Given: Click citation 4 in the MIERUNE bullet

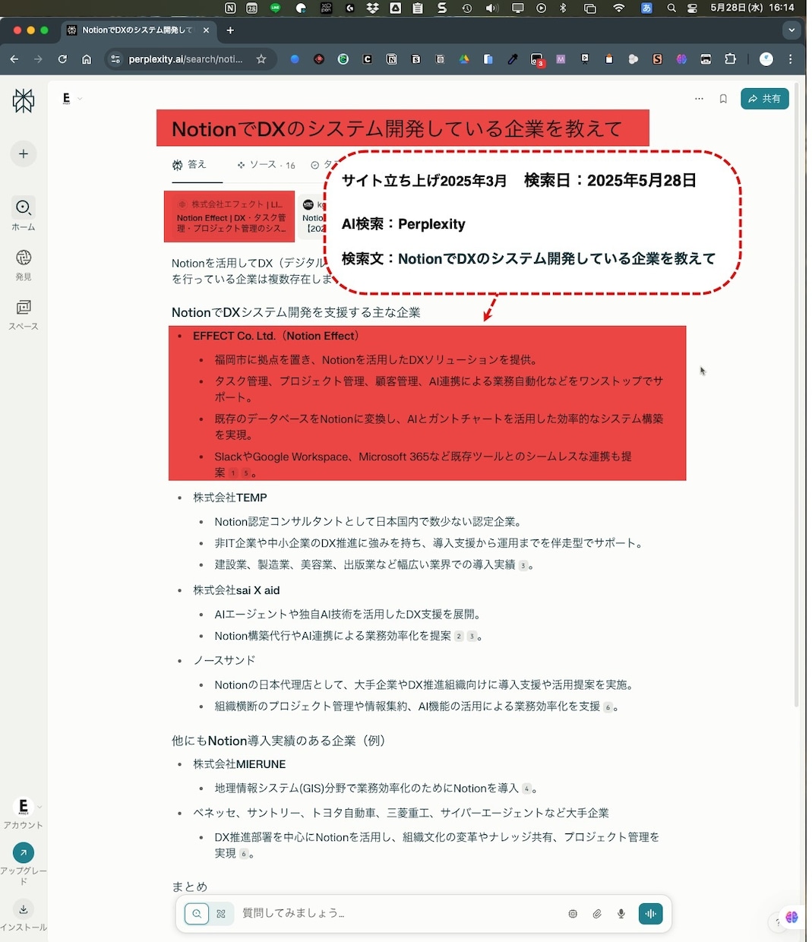Looking at the screenshot, I should tap(526, 789).
